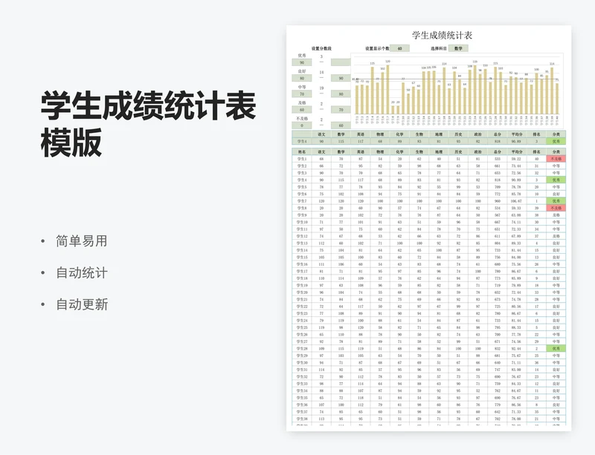The height and width of the screenshot is (455, 595).
Task: Select the 良好 threshold cell showing 80
Action: point(302,79)
